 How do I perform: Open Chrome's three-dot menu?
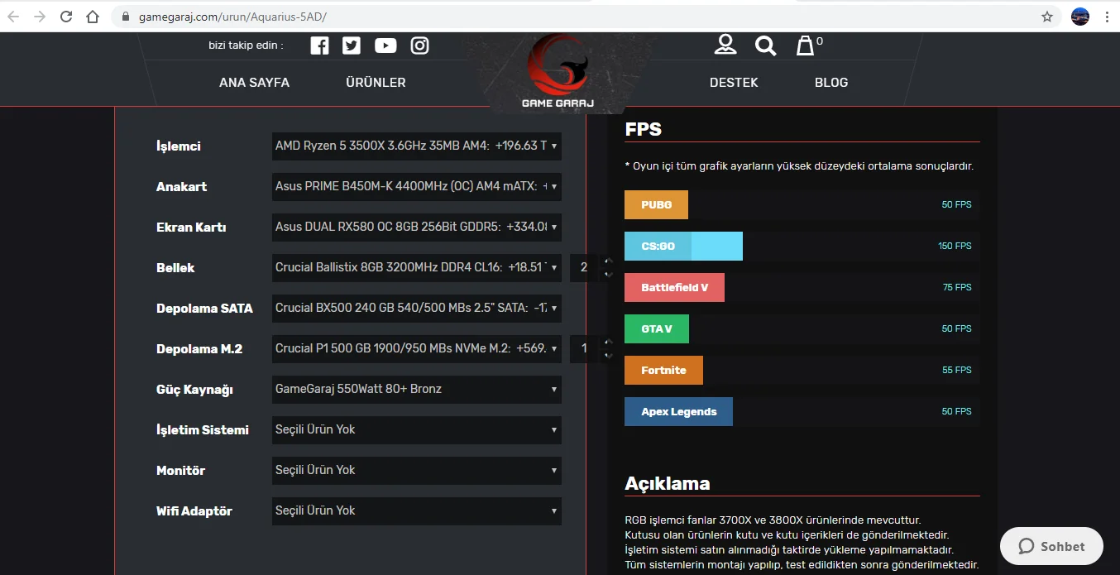coord(1107,17)
